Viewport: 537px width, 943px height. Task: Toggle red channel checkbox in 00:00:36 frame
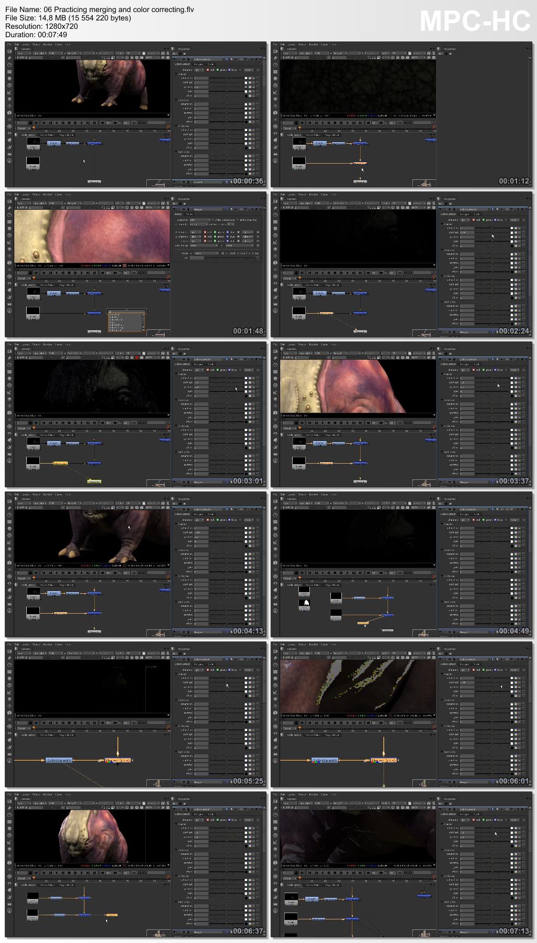point(208,70)
